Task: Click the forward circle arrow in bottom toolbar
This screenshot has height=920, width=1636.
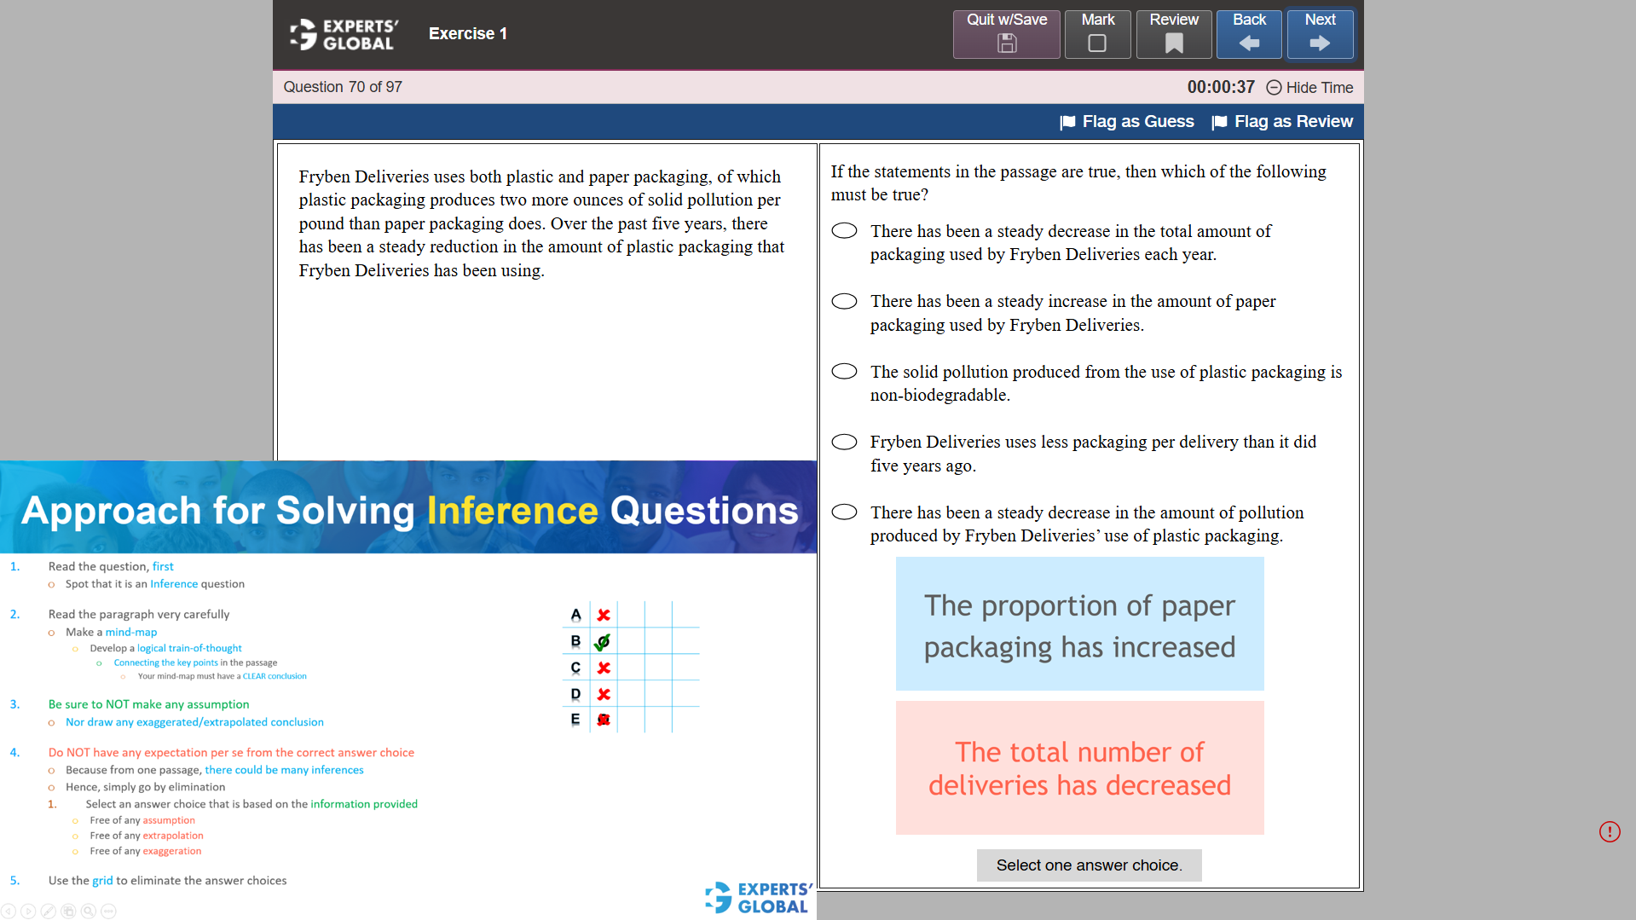Action: tap(28, 911)
